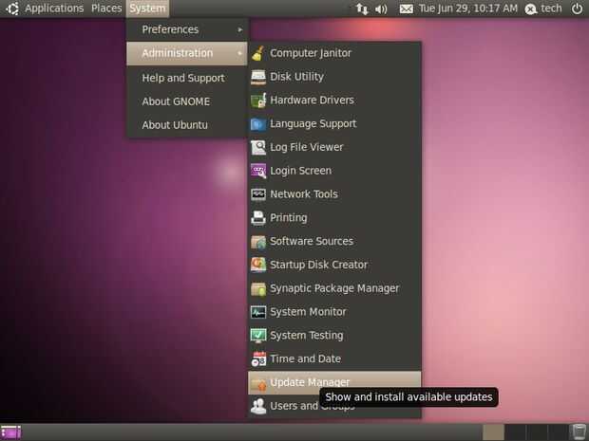The width and height of the screenshot is (589, 441).
Task: Open System Testing label
Action: coord(307,335)
